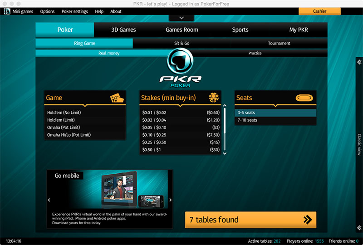Expand side panel with top double chevron

click(x=359, y=63)
